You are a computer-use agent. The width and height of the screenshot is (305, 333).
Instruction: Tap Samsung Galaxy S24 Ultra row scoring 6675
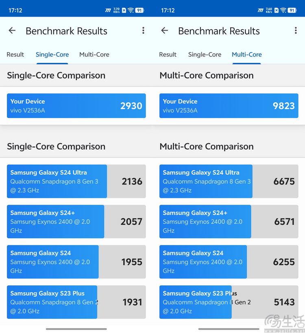(x=229, y=181)
